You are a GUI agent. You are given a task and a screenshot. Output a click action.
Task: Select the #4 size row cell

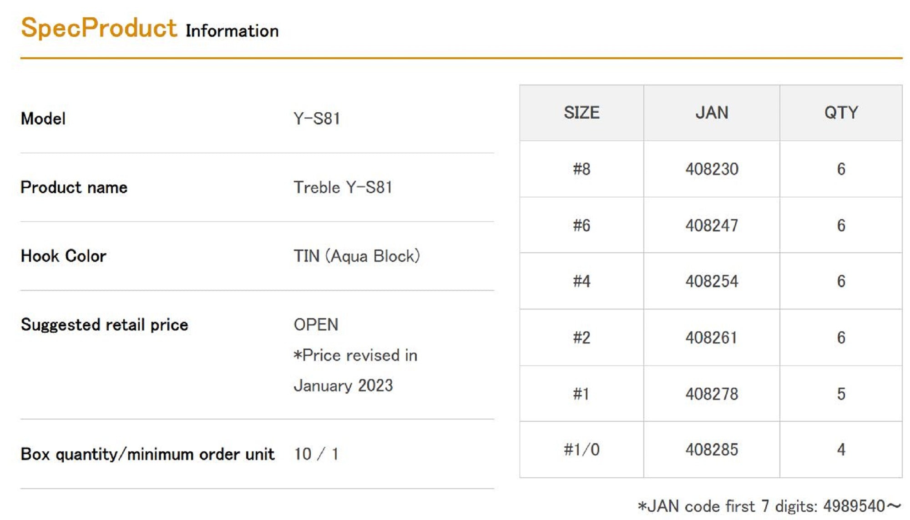[581, 281]
